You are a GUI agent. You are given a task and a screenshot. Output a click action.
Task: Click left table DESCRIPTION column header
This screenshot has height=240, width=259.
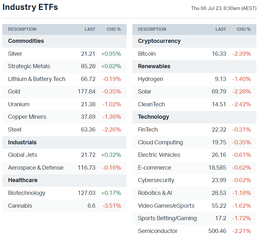click(22, 29)
